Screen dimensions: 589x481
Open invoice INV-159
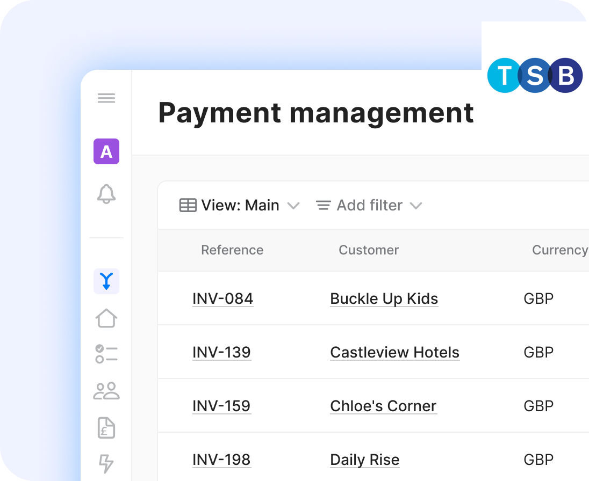coord(221,406)
